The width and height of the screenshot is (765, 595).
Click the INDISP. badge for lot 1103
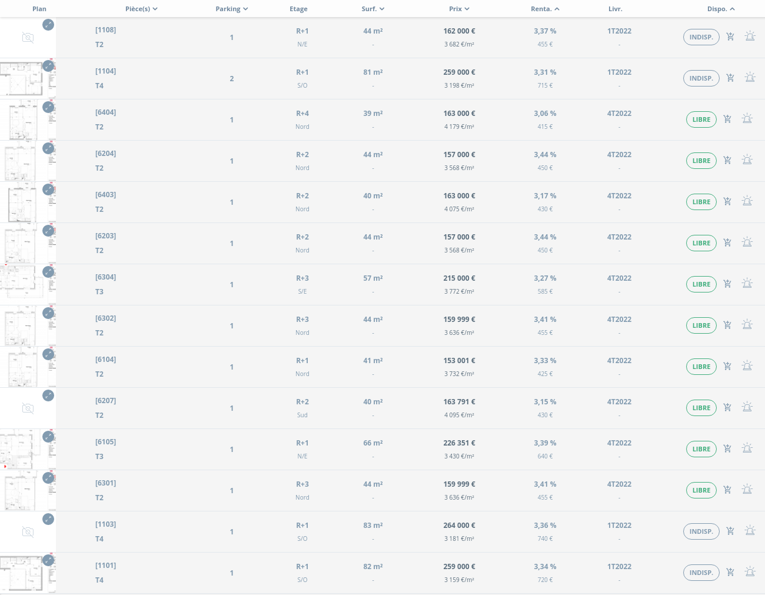click(701, 531)
